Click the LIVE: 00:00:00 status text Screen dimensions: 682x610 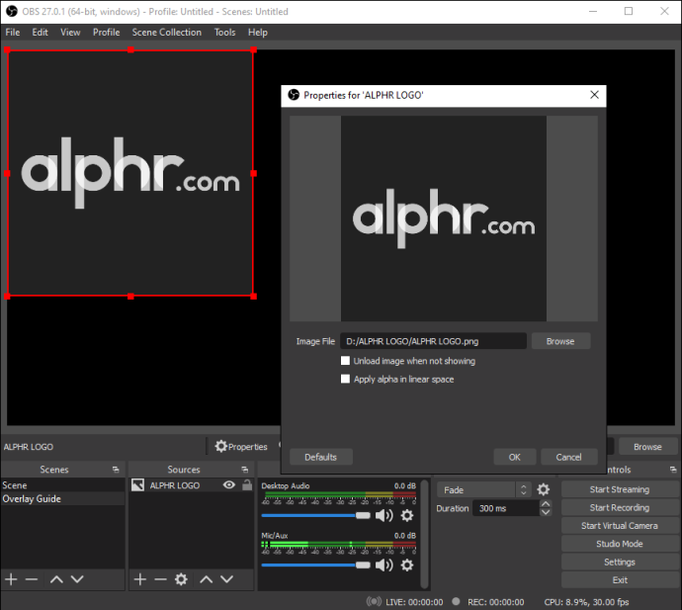click(414, 602)
